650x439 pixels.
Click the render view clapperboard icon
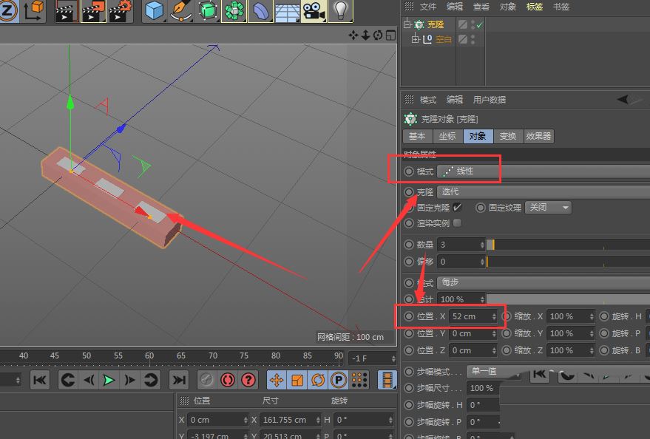click(67, 11)
